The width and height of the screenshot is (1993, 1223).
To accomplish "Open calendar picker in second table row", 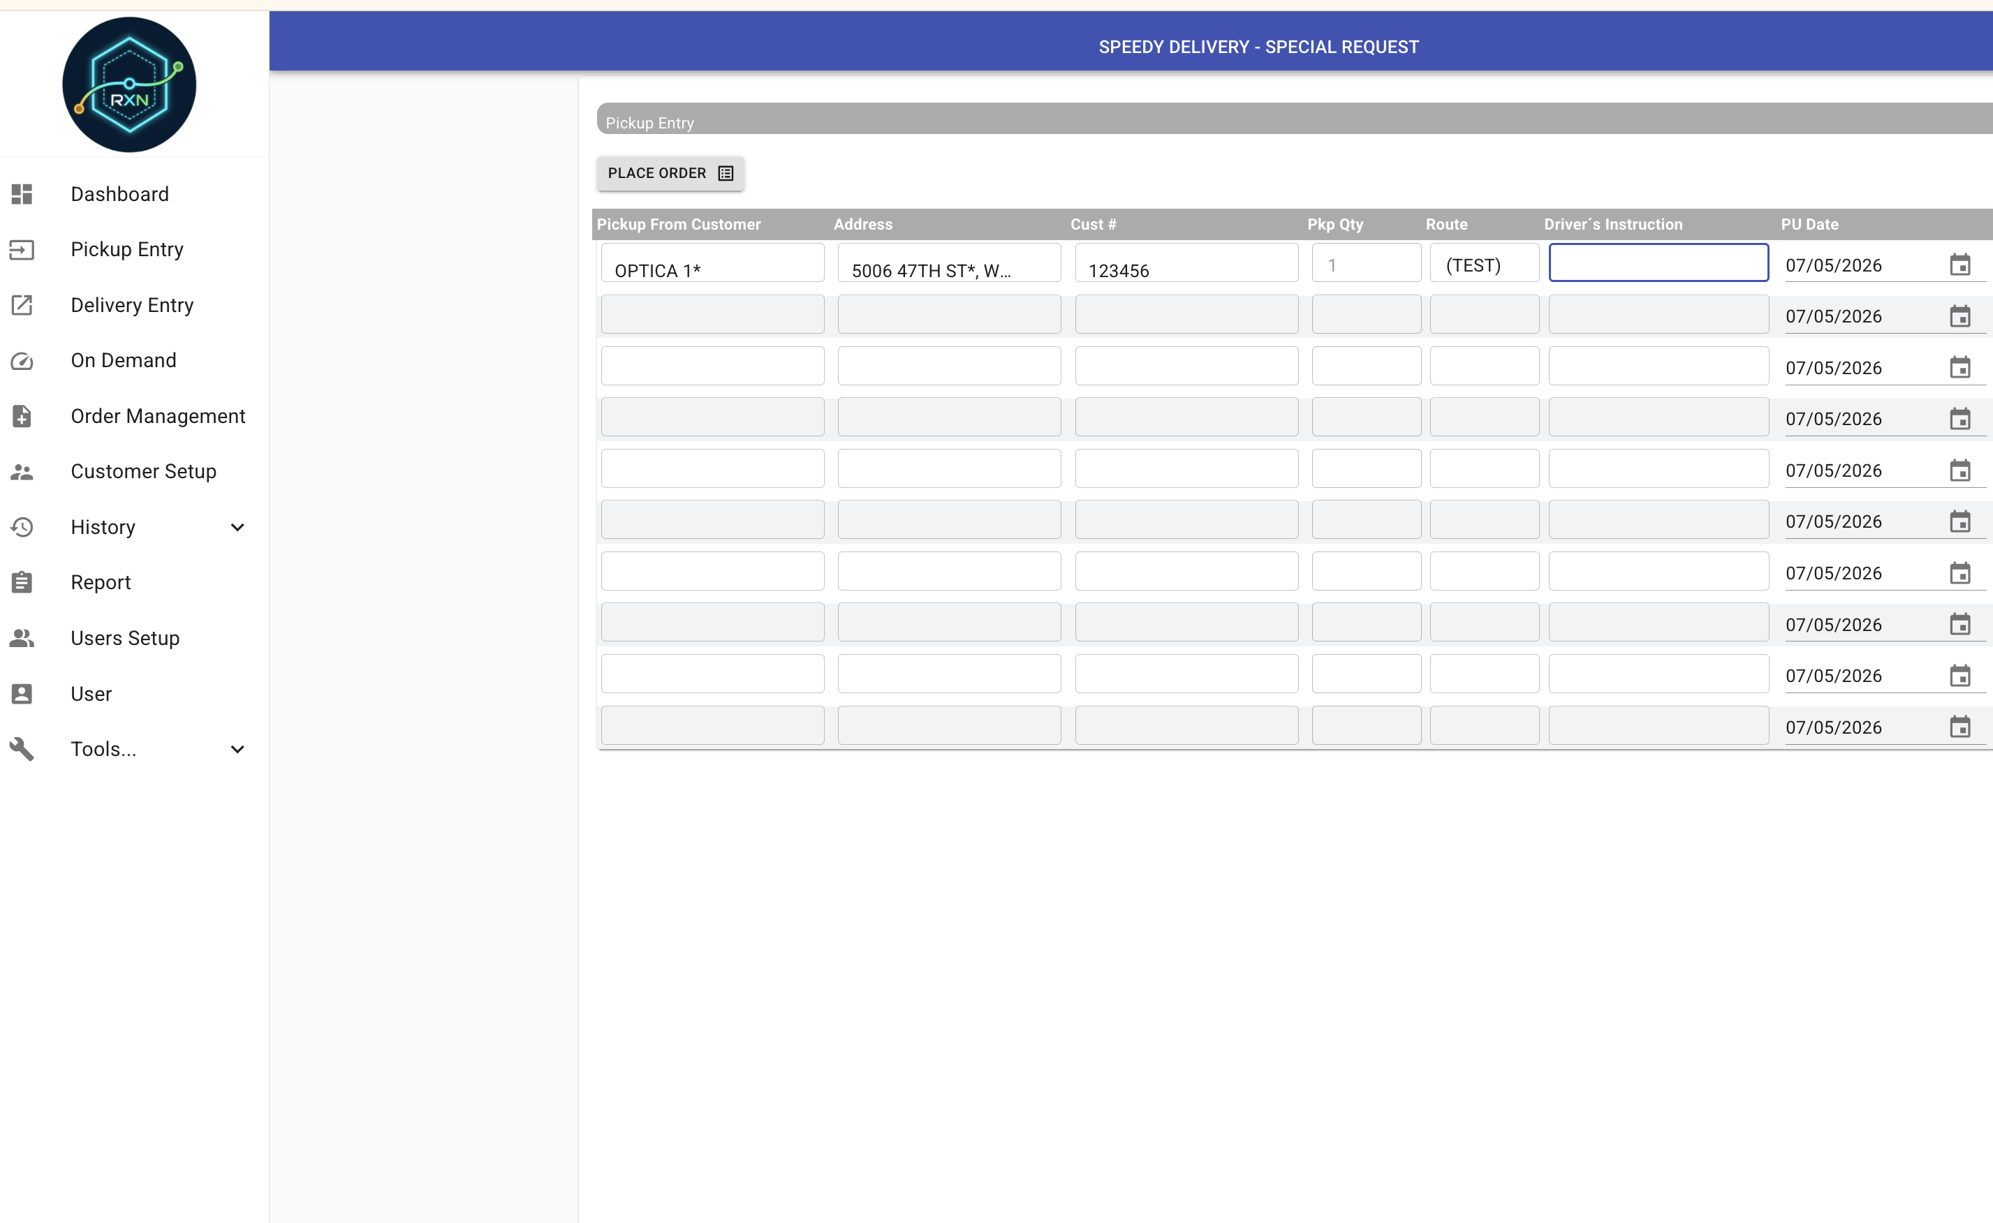I will pos(1959,316).
